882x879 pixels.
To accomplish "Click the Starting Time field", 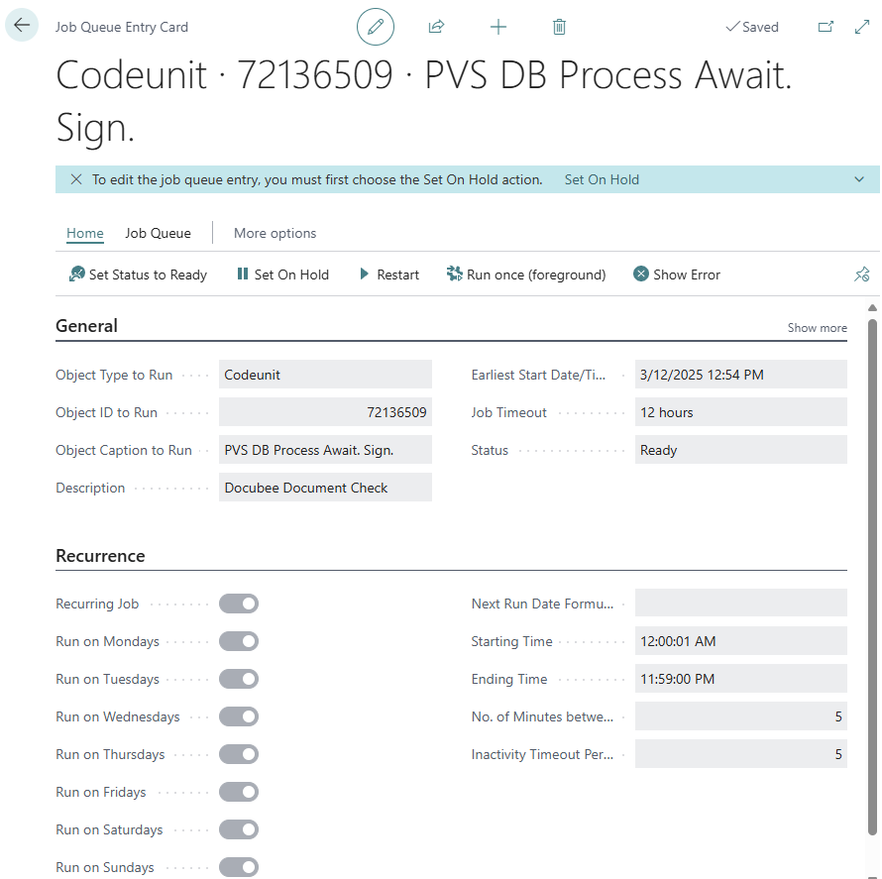I will [741, 641].
